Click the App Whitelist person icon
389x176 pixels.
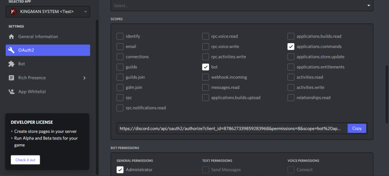[x=11, y=91]
